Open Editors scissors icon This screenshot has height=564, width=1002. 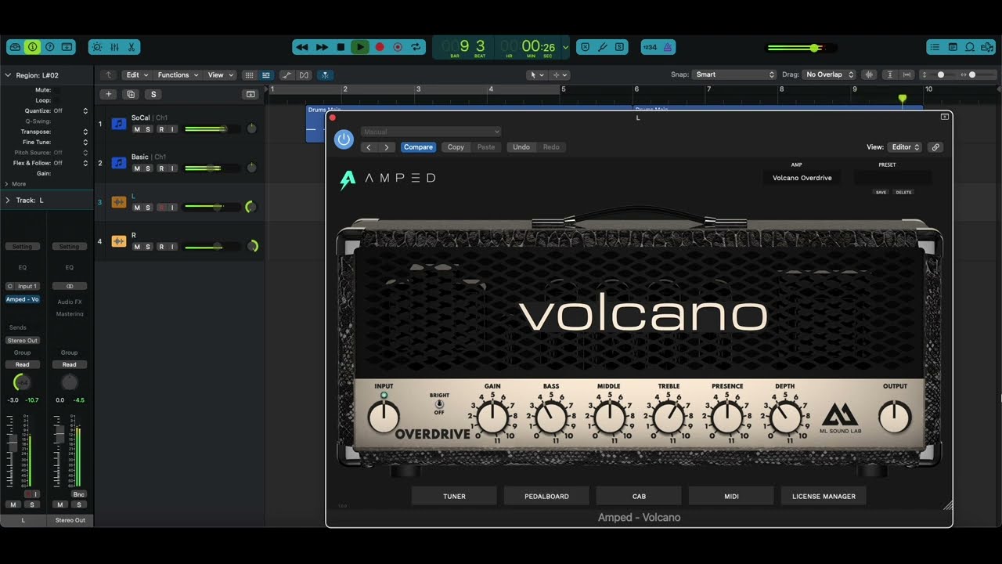click(x=132, y=47)
